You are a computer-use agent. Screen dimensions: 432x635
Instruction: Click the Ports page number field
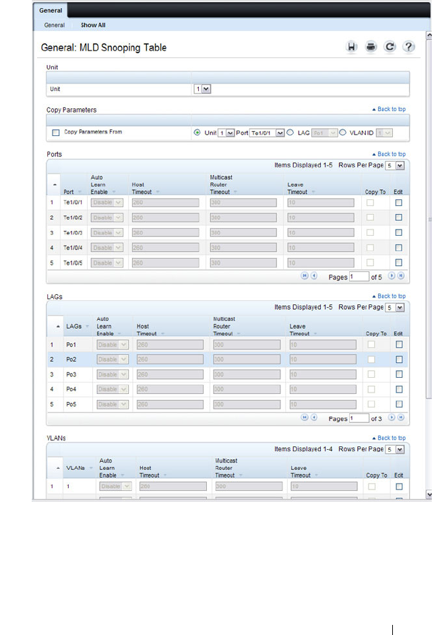click(359, 277)
